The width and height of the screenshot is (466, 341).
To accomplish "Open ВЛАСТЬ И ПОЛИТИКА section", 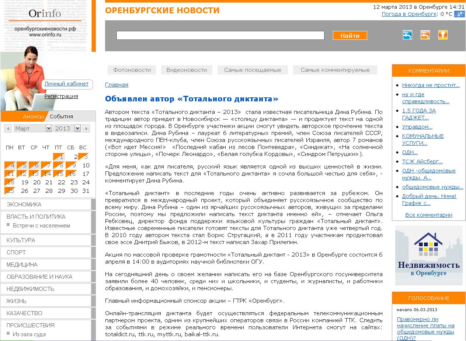I will pos(36,216).
